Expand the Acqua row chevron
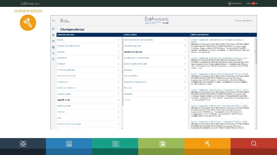Viewport: 277px width, 155px height. pos(118,40)
